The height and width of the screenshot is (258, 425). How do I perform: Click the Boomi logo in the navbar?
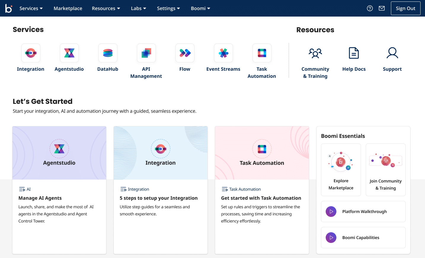pyautogui.click(x=9, y=8)
